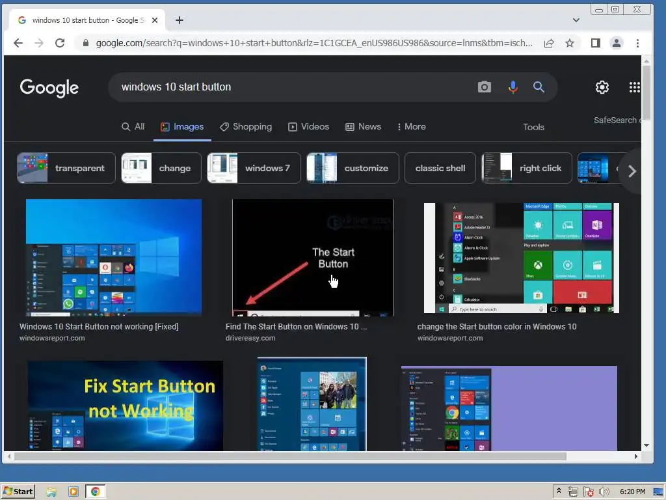
Task: Open 'Windows 10 Start Button not working [Fixed]' thumbnail
Action: click(114, 258)
